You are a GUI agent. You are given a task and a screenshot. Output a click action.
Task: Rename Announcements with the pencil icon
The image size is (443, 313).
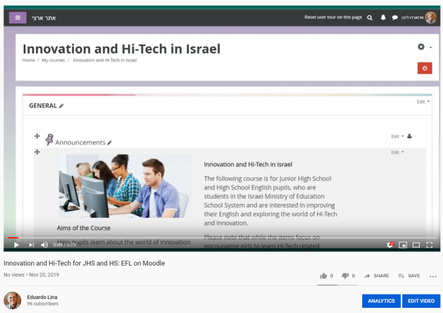110,143
